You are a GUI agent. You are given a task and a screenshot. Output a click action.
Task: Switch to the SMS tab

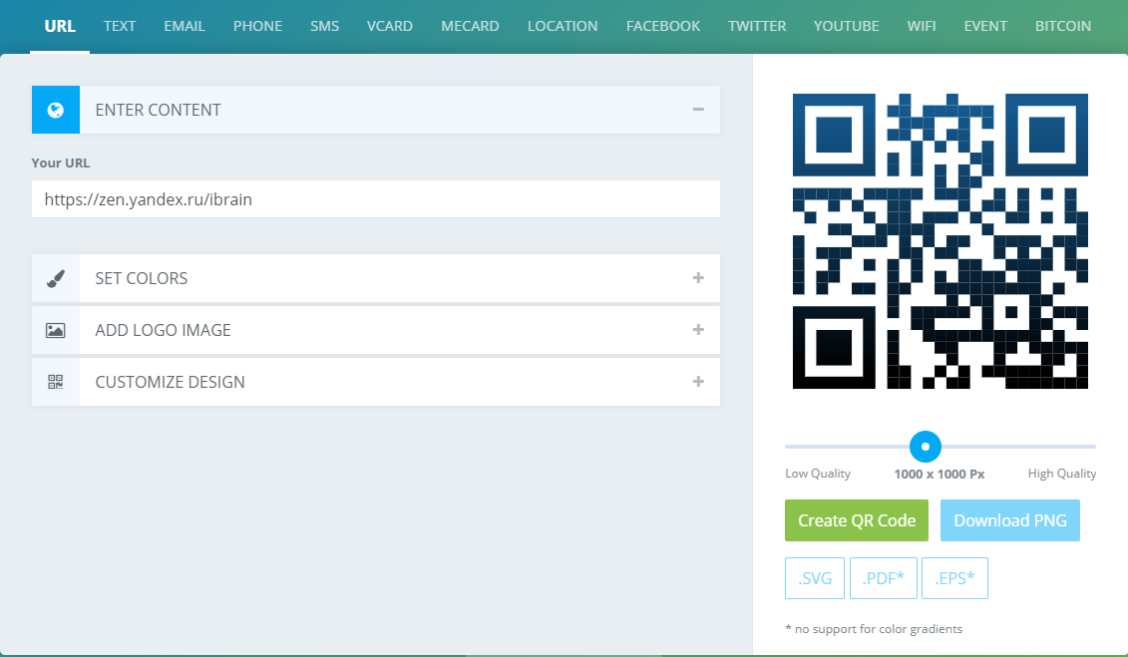(324, 26)
